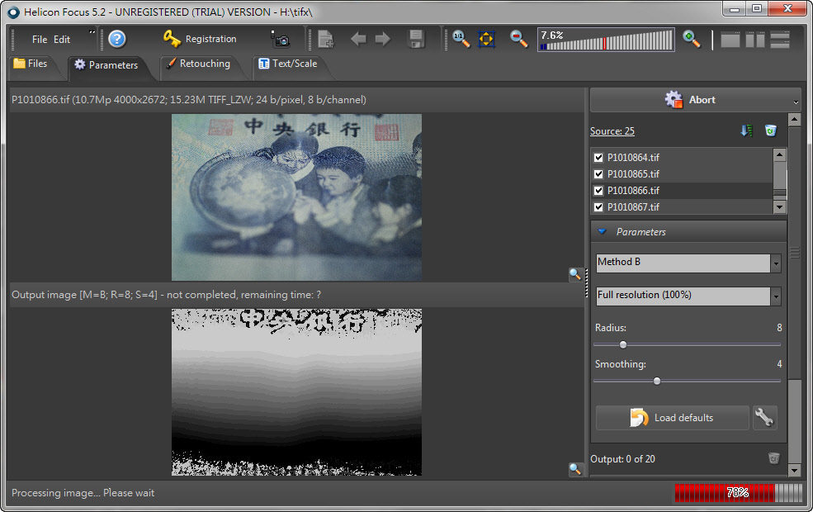Zoom to actual size 1:1
This screenshot has width=813, height=512.
point(461,39)
